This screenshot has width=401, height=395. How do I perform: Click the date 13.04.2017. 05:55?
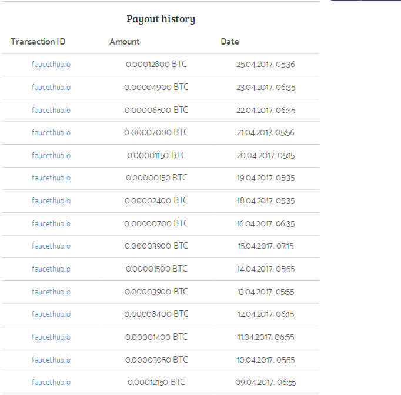tap(265, 292)
